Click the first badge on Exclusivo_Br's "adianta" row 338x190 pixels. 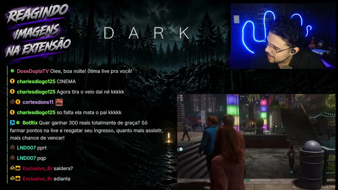coord(12,178)
